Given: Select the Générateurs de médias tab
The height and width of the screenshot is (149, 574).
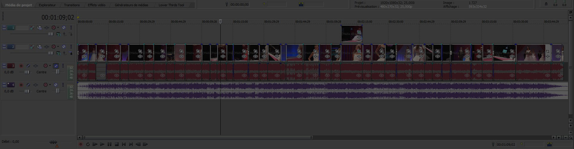Looking at the screenshot, I should [x=132, y=5].
